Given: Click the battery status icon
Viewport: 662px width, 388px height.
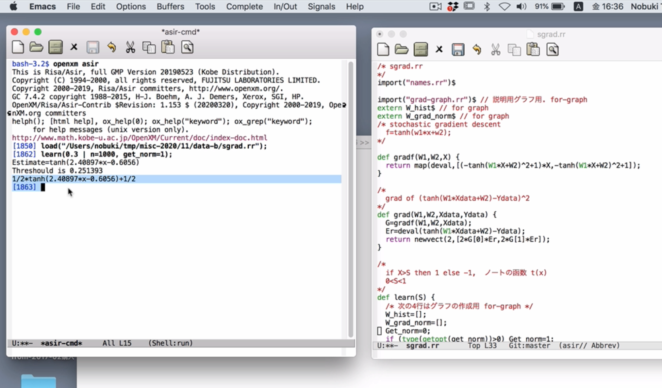Looking at the screenshot, I should [x=558, y=7].
